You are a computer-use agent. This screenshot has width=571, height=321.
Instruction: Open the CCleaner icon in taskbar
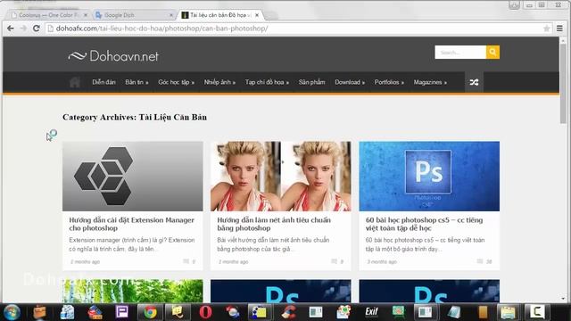pyautogui.click(x=289, y=312)
